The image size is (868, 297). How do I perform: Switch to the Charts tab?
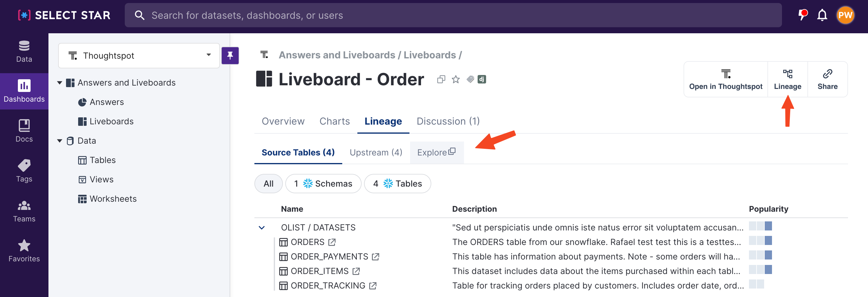tap(334, 121)
